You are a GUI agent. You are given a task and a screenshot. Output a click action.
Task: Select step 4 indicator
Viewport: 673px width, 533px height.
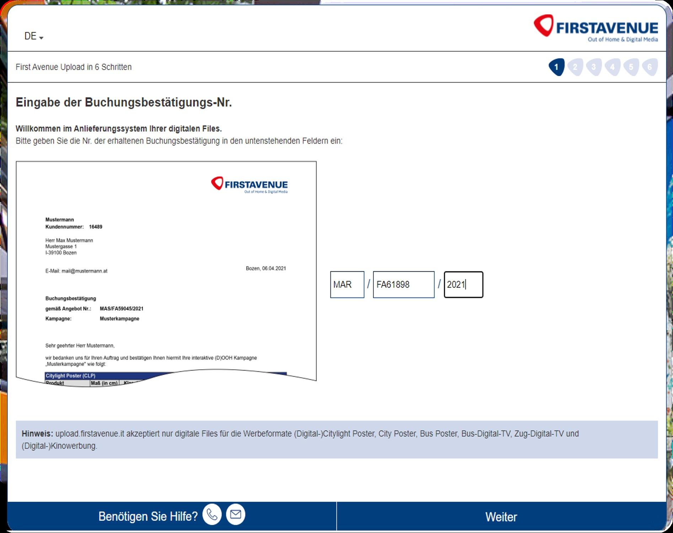612,67
